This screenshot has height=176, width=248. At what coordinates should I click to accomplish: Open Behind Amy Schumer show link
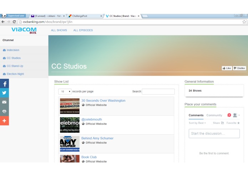pos(97,138)
